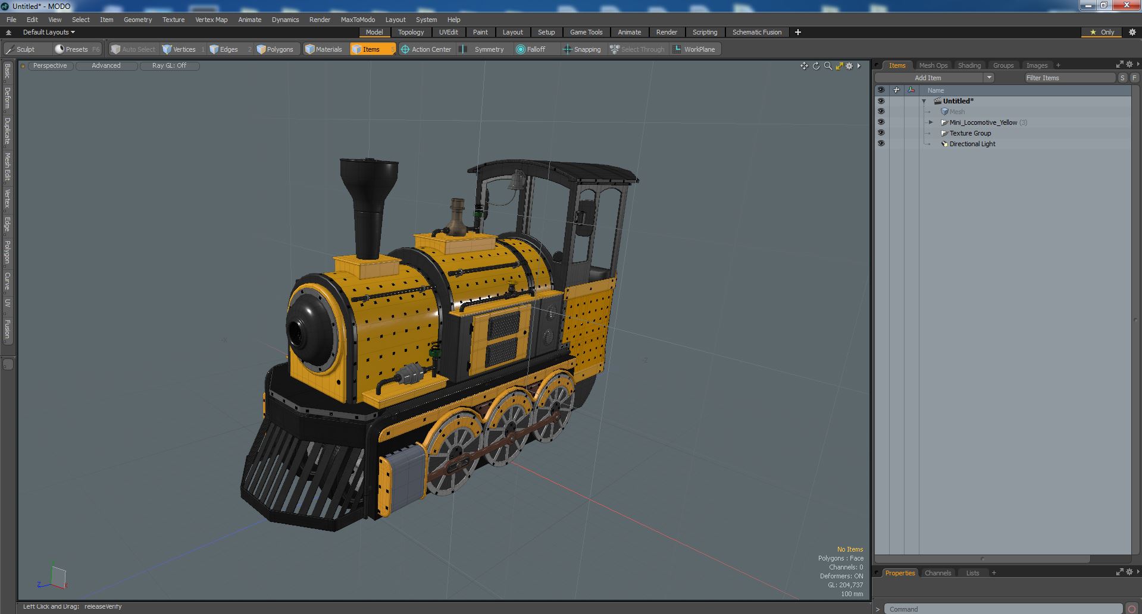Add a new Items panel tab with plus
The width and height of the screenshot is (1142, 614).
(x=1058, y=65)
